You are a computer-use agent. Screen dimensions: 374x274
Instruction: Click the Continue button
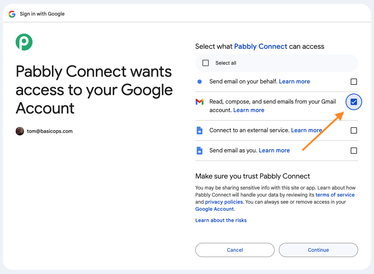318,250
